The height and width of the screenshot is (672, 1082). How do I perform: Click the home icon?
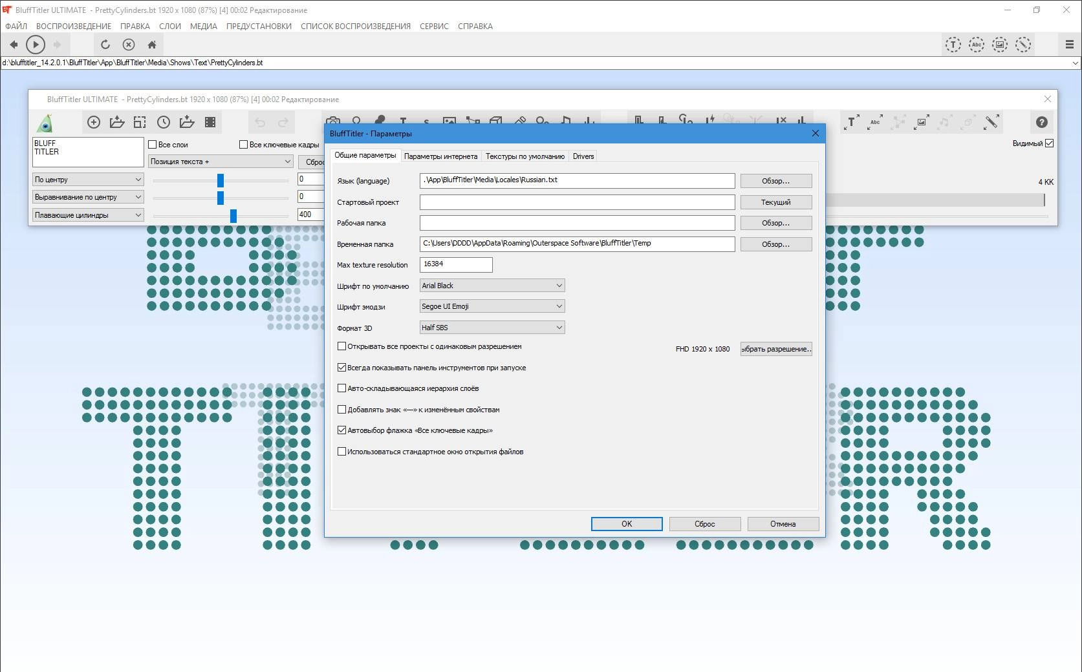click(152, 45)
